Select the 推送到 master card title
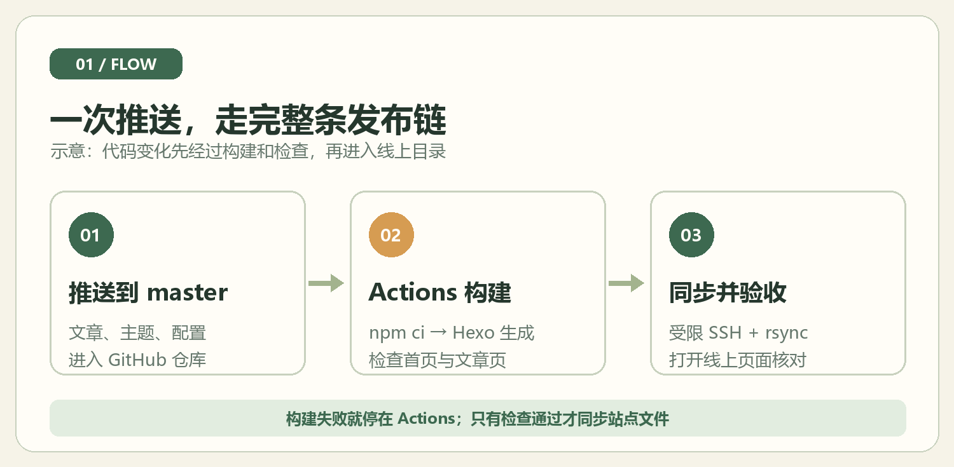954x467 pixels. point(148,292)
